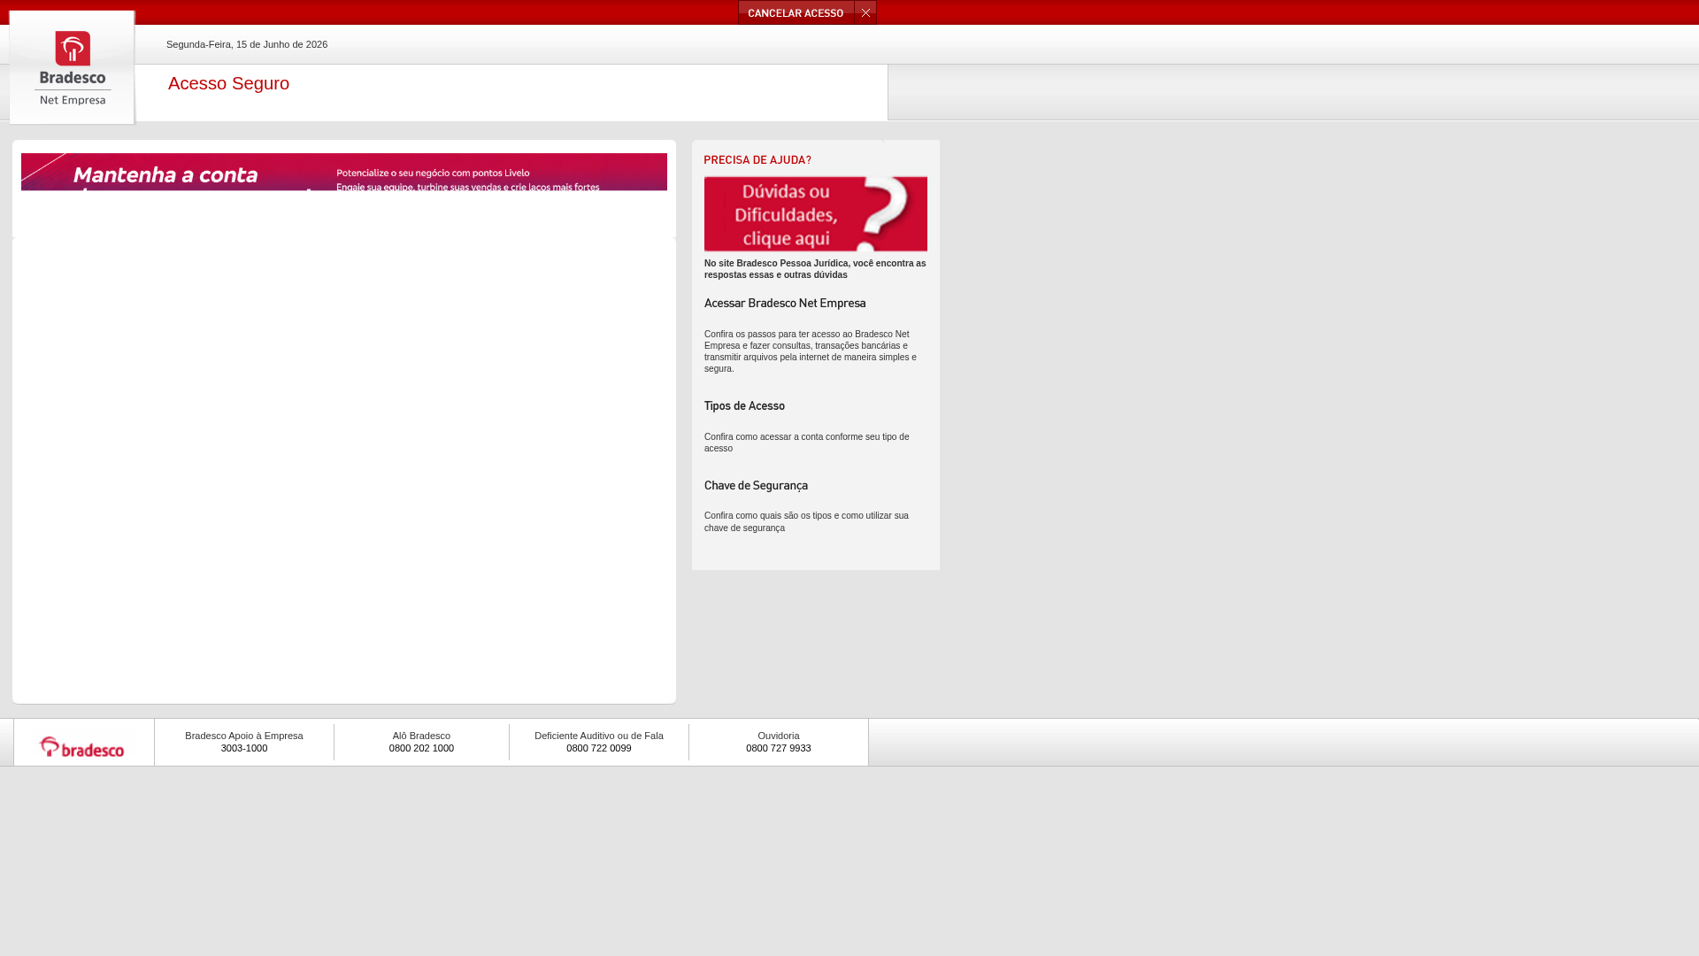Viewport: 1699px width, 956px height.
Task: Click the Bradesco Net Empresa logo
Action: click(x=73, y=67)
